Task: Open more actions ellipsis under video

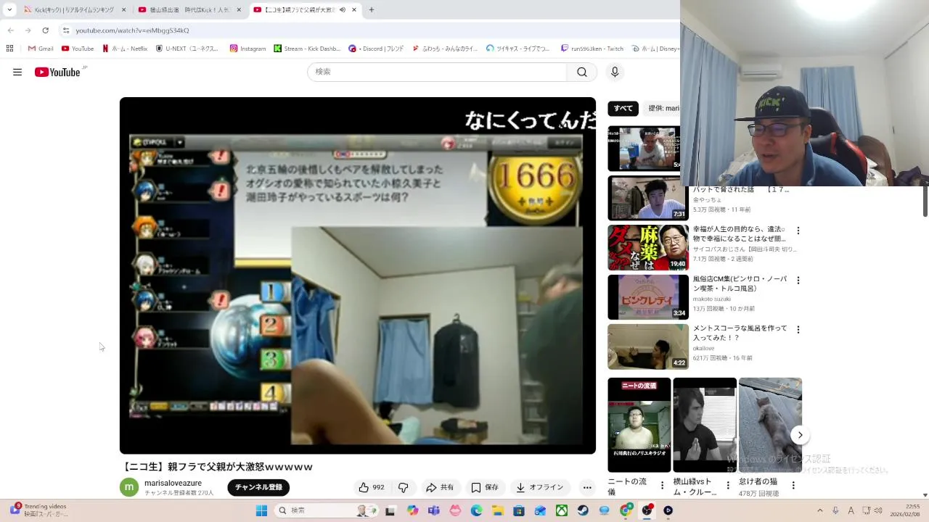Action: point(587,487)
